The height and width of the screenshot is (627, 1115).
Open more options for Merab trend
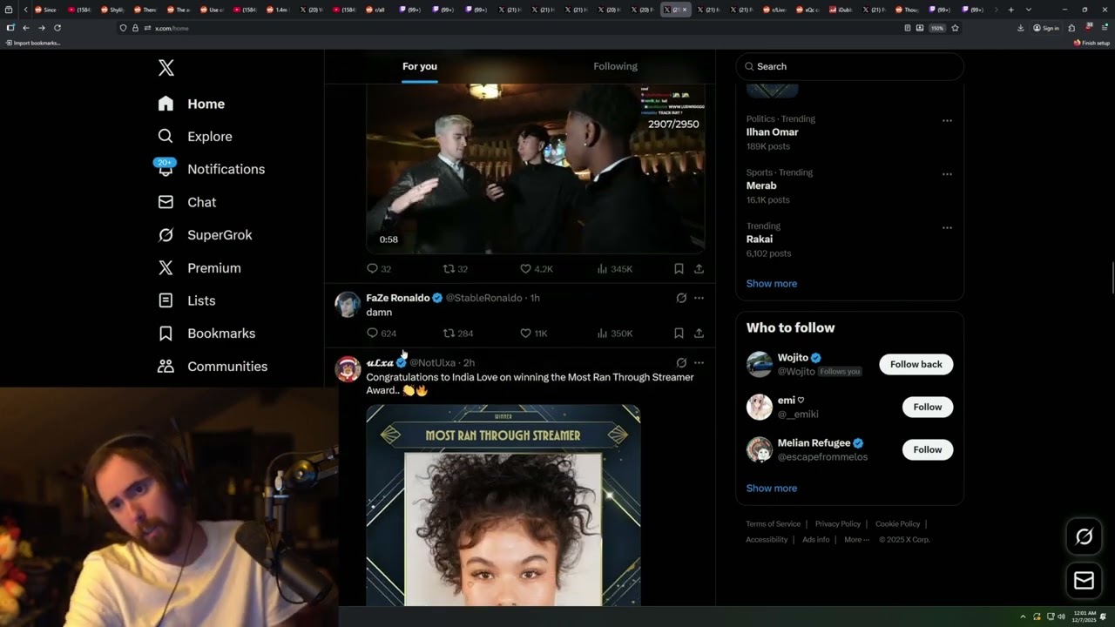947,173
